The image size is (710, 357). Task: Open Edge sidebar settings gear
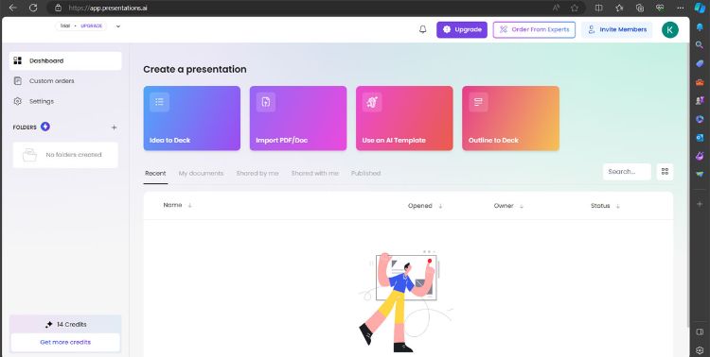pos(700,350)
